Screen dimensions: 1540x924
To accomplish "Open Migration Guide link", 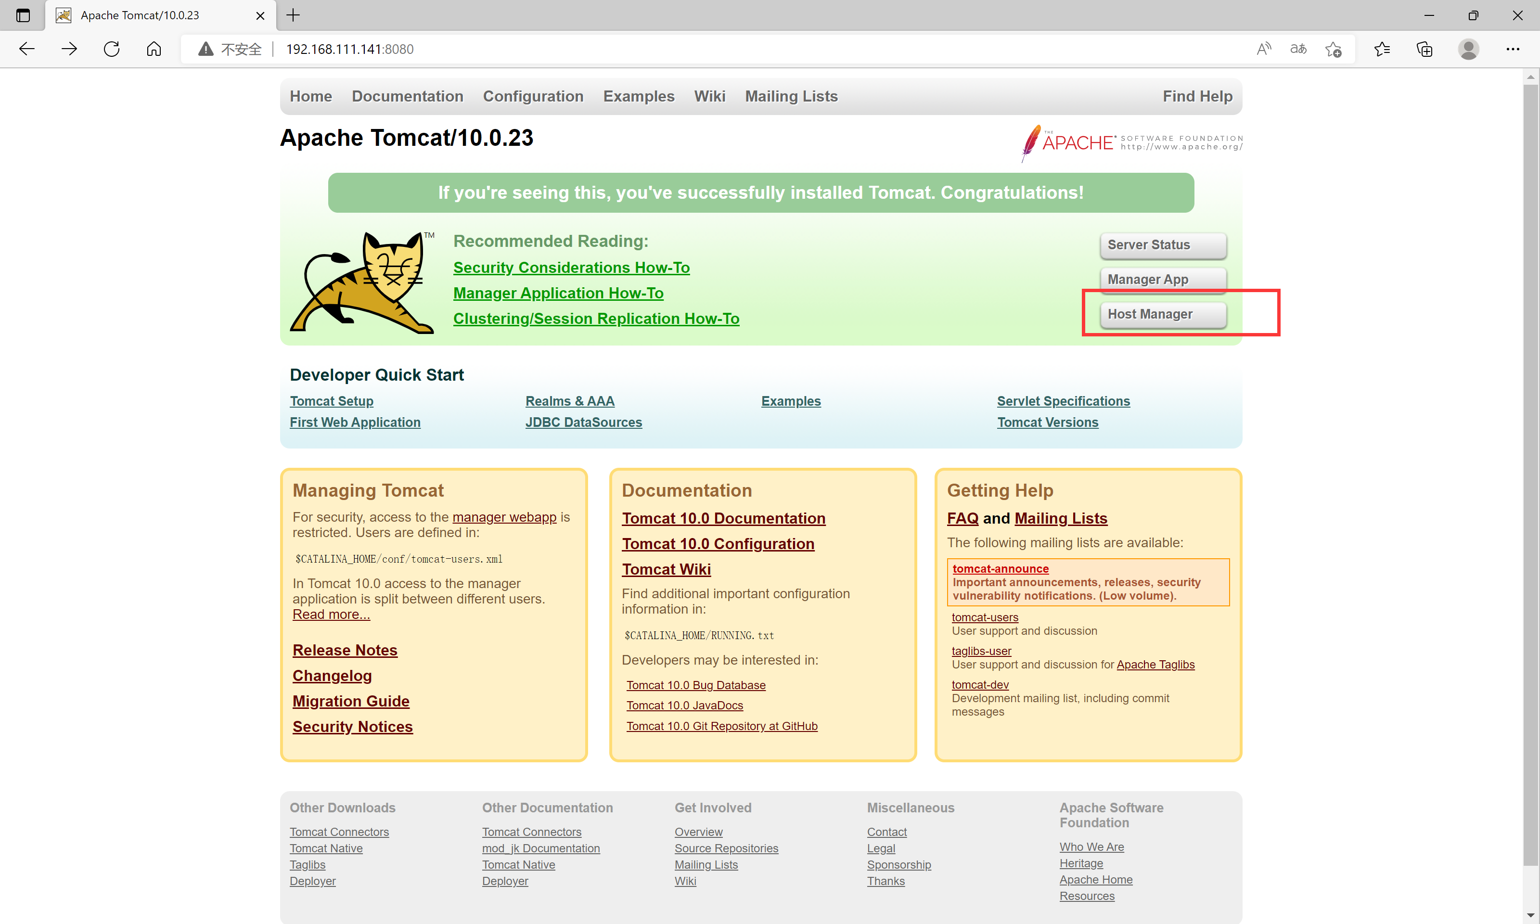I will [351, 702].
